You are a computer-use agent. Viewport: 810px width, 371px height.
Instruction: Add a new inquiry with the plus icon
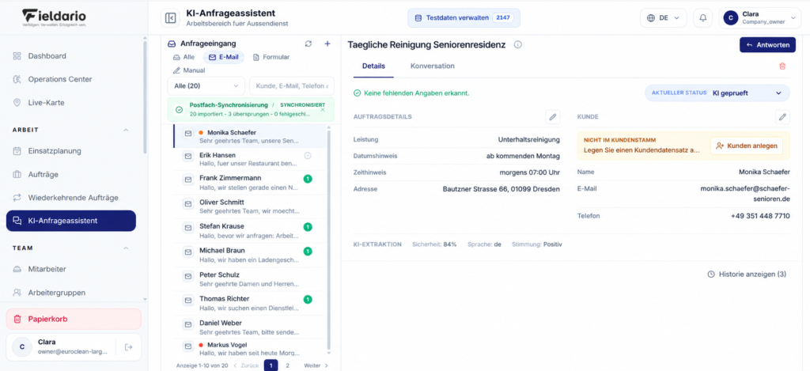pos(327,44)
